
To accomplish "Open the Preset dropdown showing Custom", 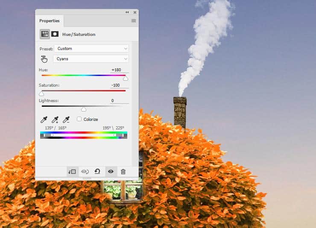I will coord(91,49).
